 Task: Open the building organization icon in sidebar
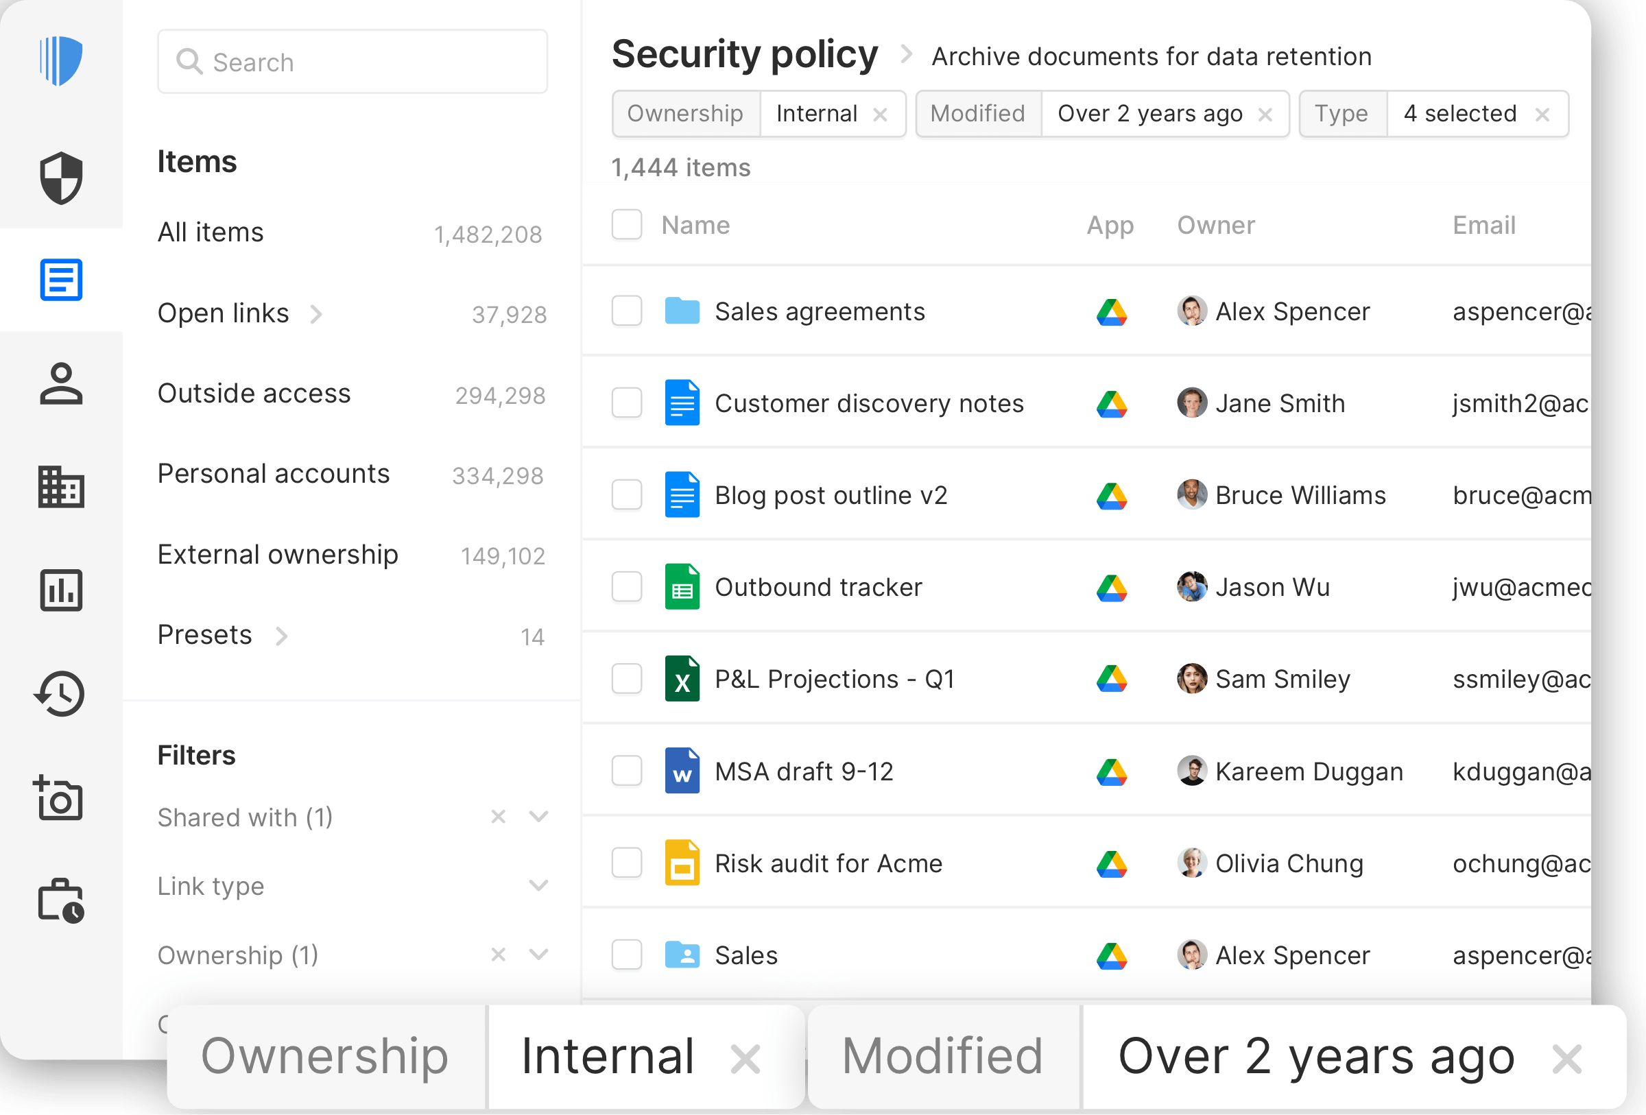tap(61, 487)
